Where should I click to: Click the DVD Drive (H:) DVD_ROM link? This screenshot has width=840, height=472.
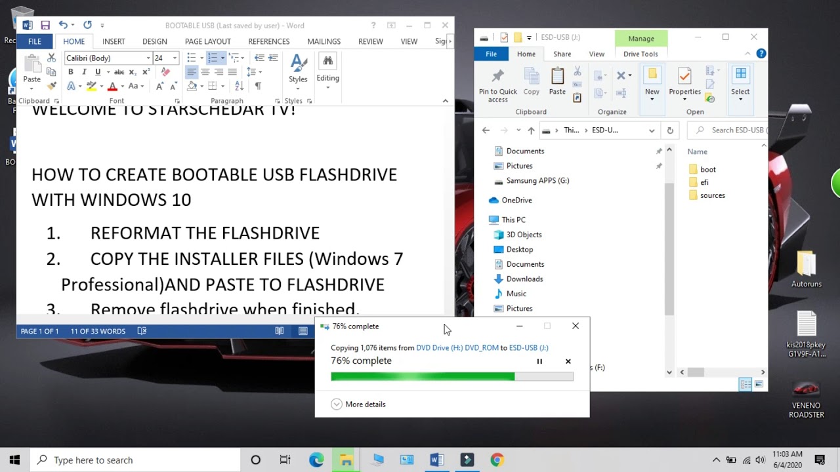(x=457, y=347)
